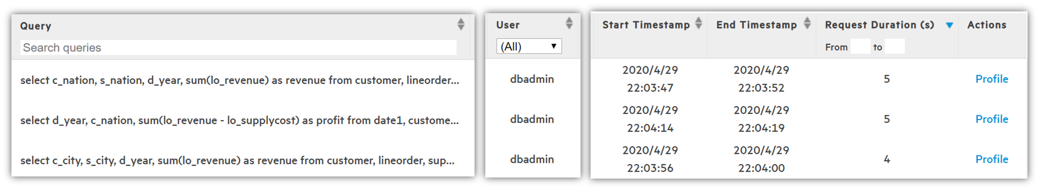This screenshot has width=1039, height=190.
Task: Click the Request Duration (s) header label
Action: point(879,25)
